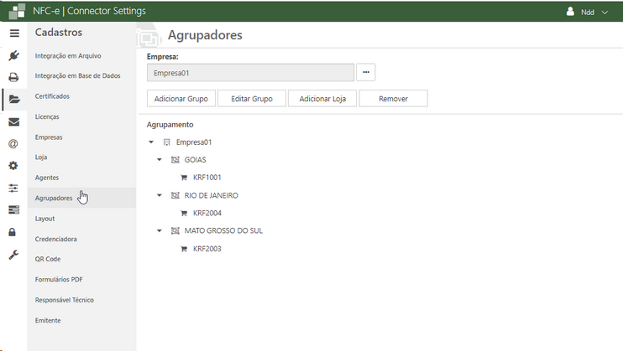
Task: Click the Ndd username text
Action: tap(588, 13)
